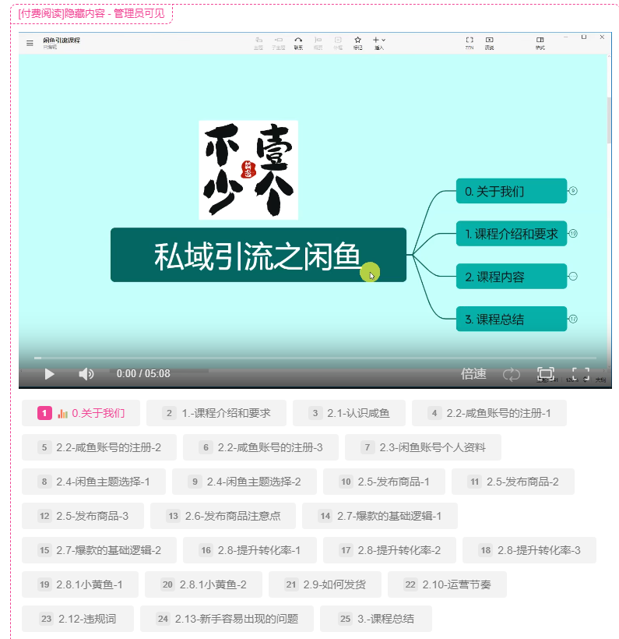Screen dimensions: 619x639
Task: Open the 插入 insert plus dropdown
Action: click(x=379, y=43)
